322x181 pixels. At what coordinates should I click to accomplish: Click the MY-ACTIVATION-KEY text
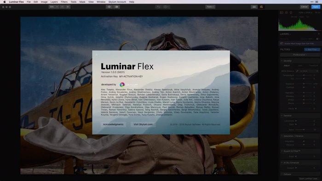(x=131, y=76)
